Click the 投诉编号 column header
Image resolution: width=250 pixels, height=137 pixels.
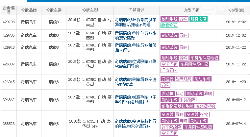[x=9, y=10]
